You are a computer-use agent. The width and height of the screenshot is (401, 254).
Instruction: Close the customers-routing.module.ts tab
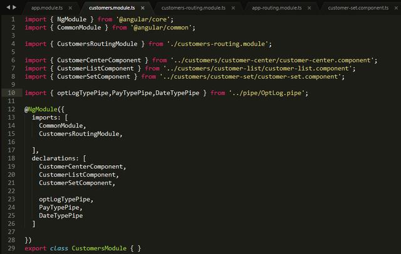[233, 8]
